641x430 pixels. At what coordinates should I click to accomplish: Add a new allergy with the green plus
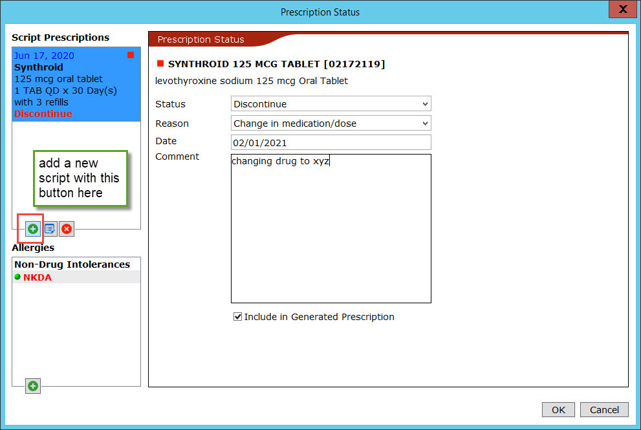click(x=33, y=386)
